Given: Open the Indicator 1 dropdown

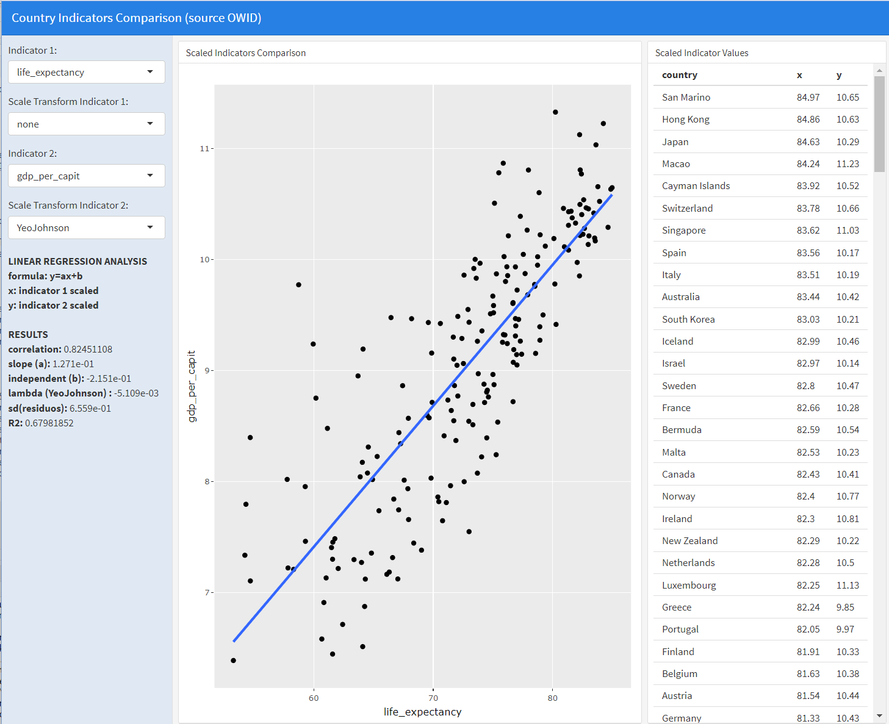Looking at the screenshot, I should tap(85, 72).
